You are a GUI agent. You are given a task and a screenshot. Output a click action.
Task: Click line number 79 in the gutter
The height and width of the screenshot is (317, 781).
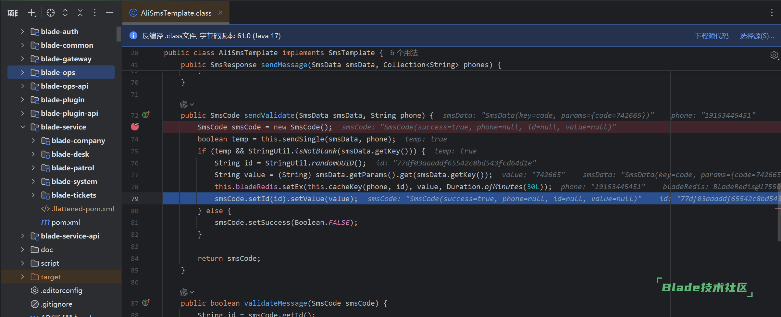click(135, 199)
